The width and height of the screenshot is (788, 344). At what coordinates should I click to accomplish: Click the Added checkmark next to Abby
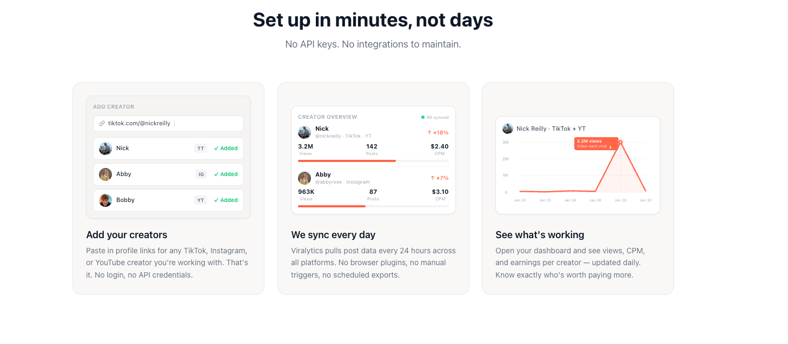pos(216,174)
